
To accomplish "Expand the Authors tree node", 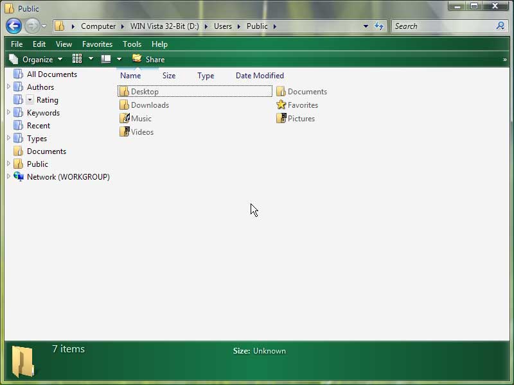I will pos(8,87).
